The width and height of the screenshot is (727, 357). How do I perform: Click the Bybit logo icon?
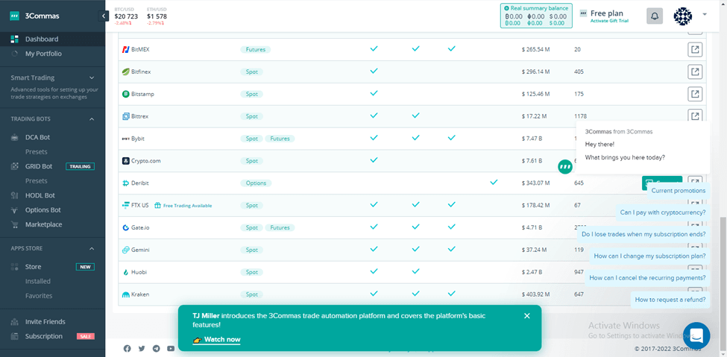coord(125,139)
